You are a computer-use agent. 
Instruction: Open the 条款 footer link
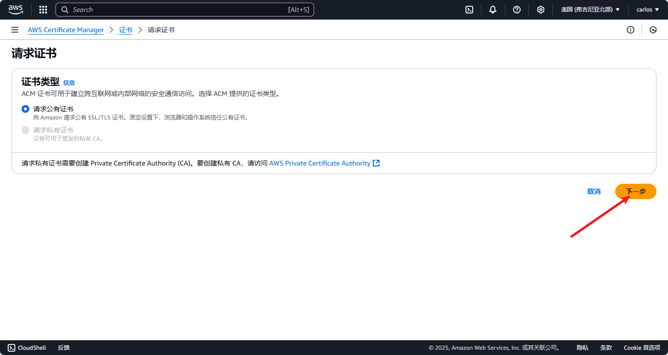pyautogui.click(x=606, y=348)
